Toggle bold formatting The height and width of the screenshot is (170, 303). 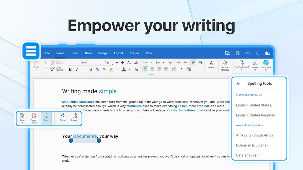[70, 69]
